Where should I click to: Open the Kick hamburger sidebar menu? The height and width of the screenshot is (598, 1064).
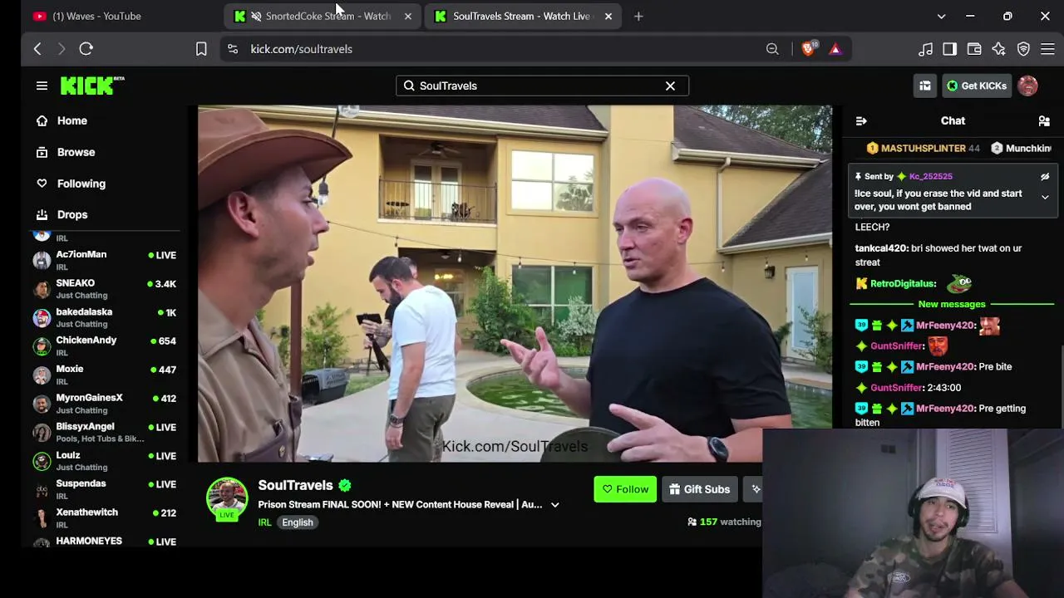click(42, 86)
